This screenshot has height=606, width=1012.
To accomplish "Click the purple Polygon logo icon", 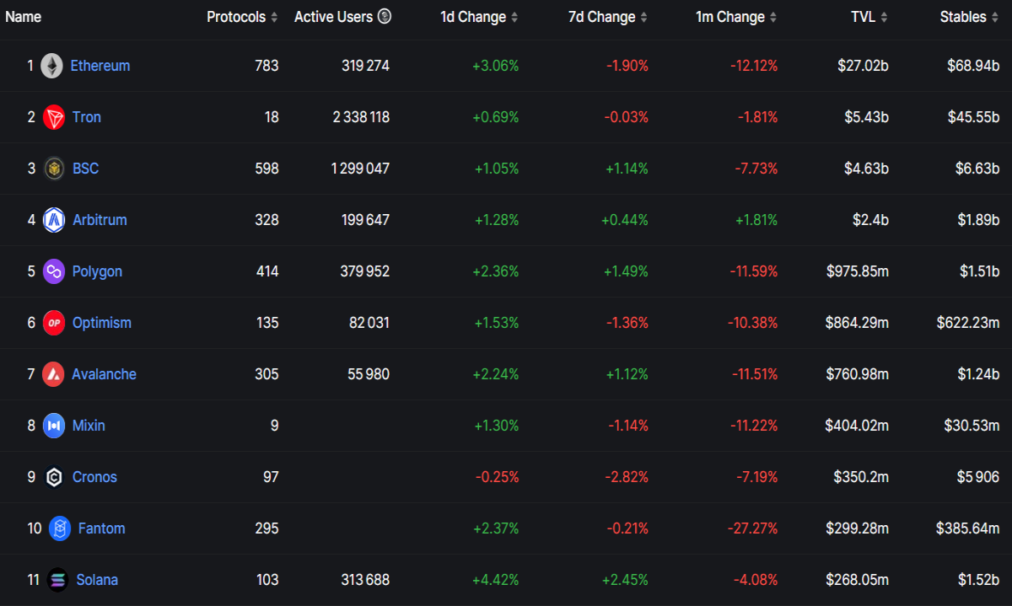I will (x=54, y=271).
